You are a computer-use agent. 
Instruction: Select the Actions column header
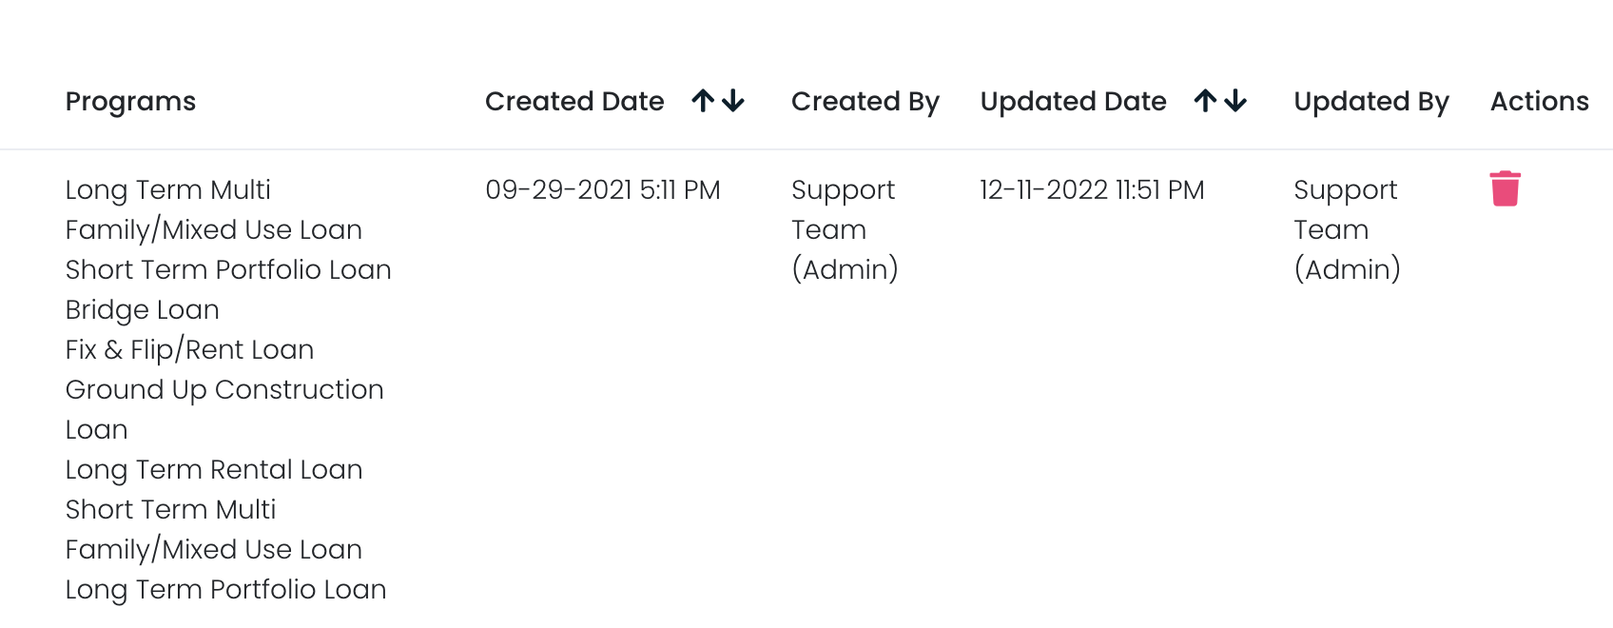[1538, 101]
